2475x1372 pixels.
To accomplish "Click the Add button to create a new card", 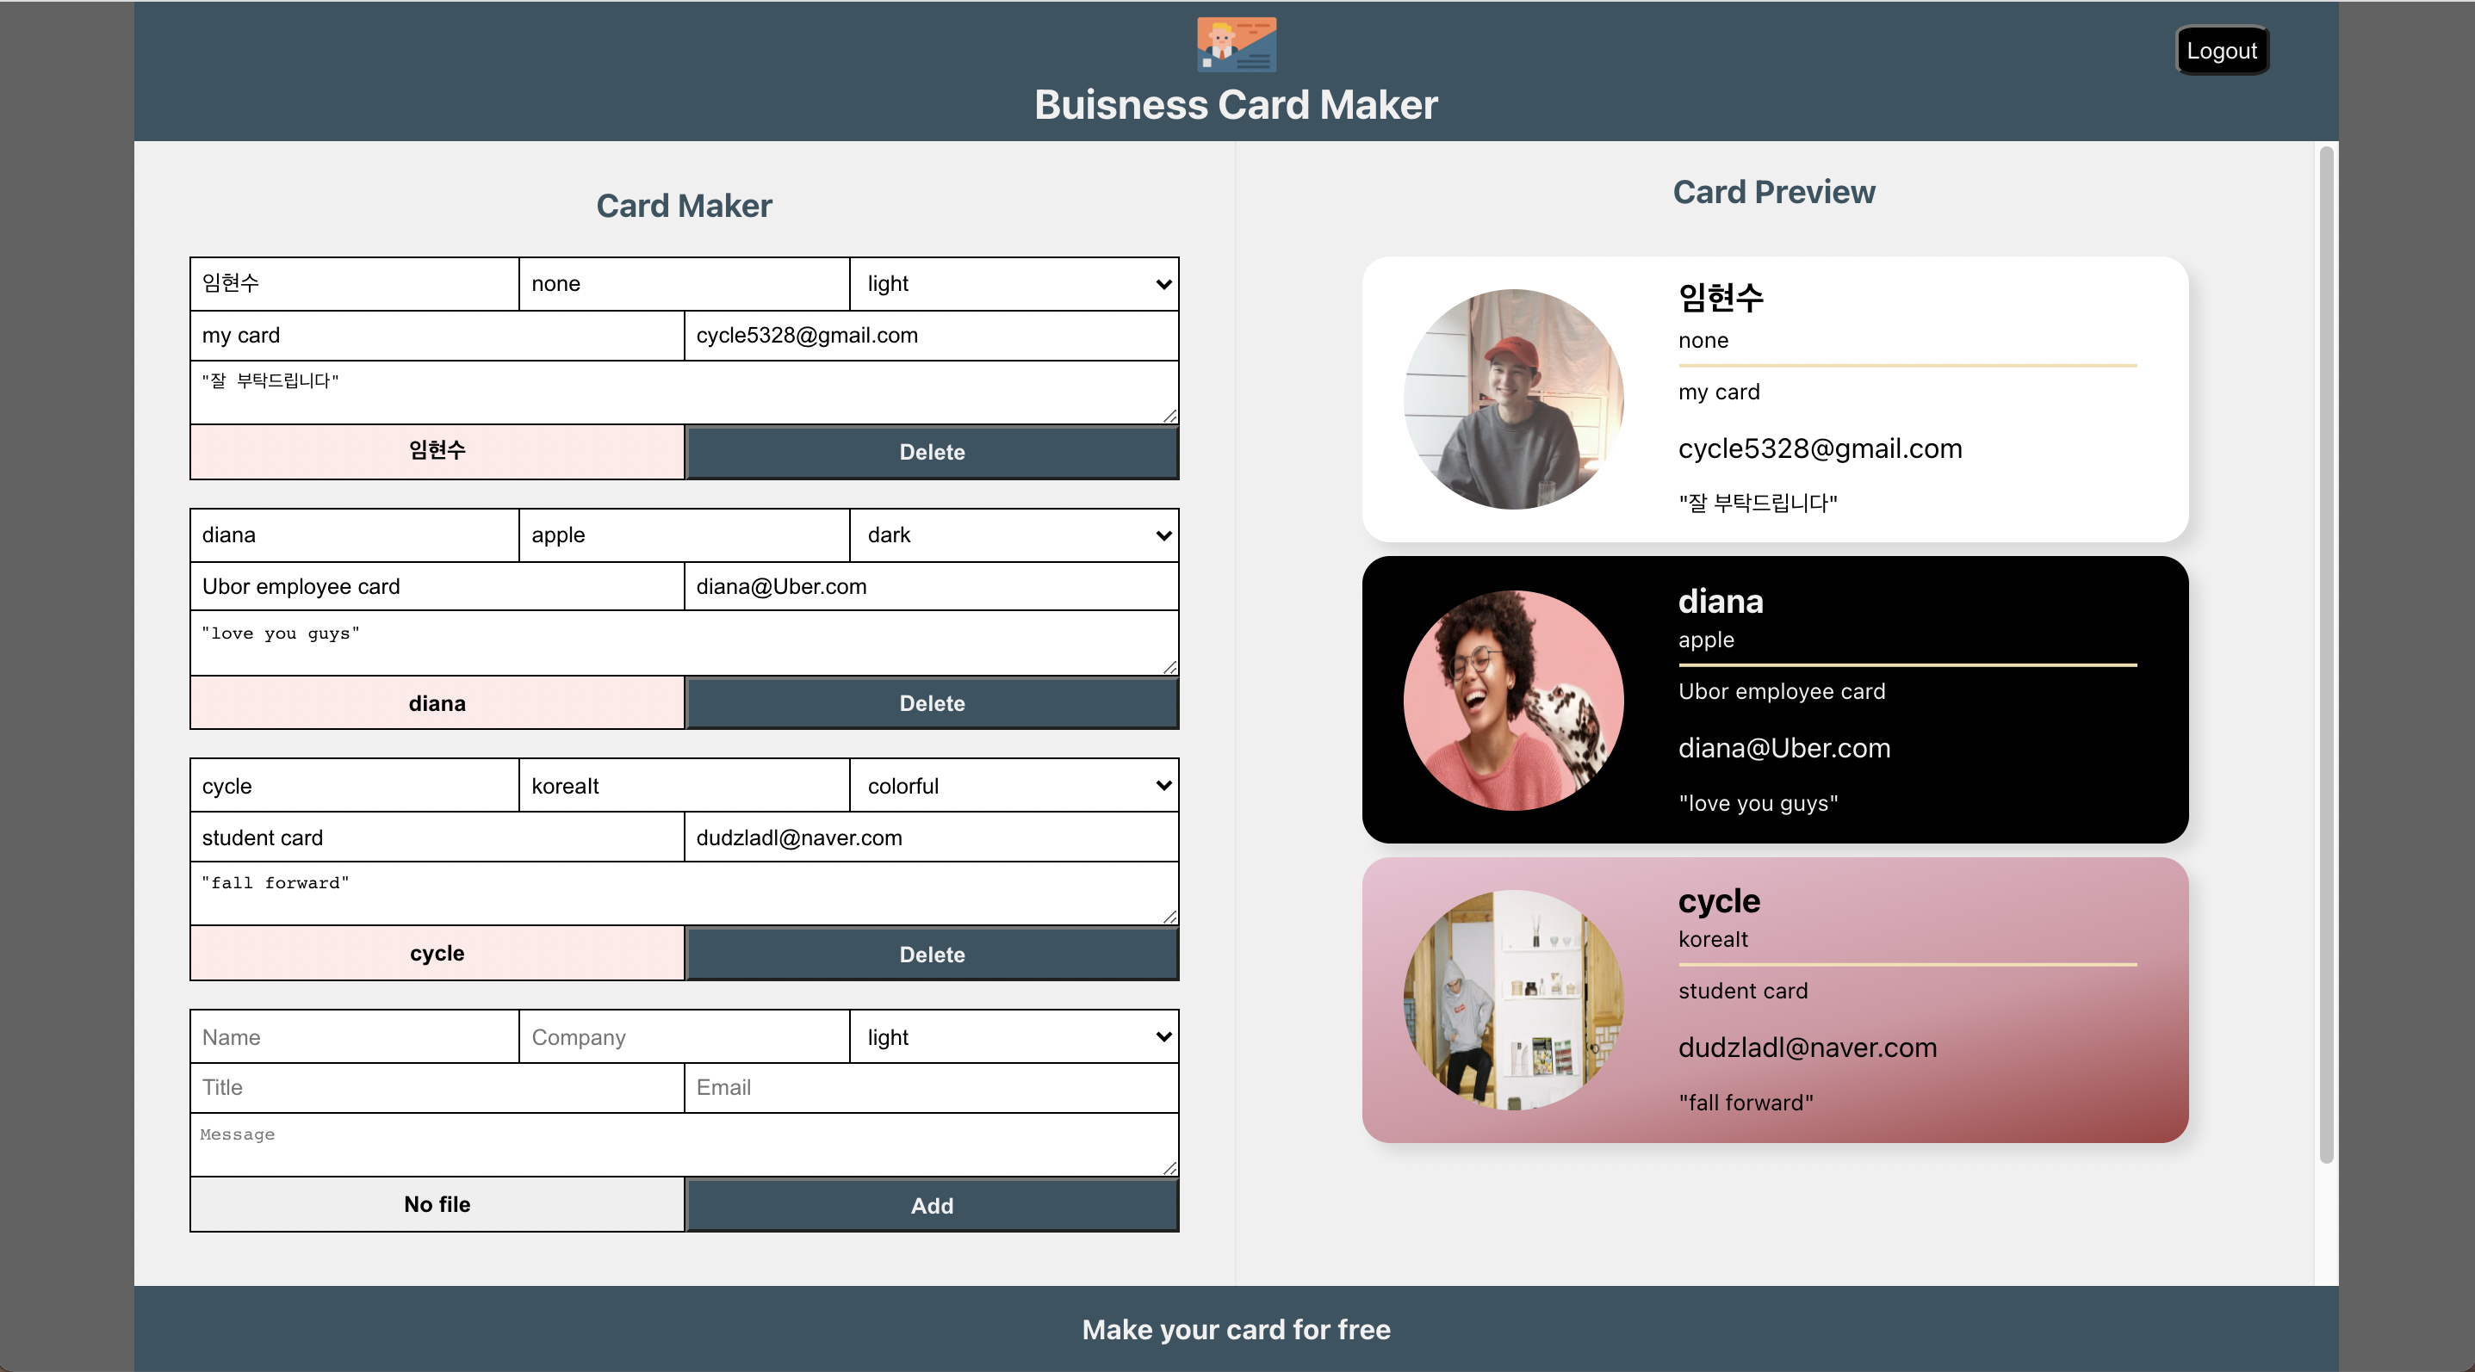I will [x=931, y=1206].
